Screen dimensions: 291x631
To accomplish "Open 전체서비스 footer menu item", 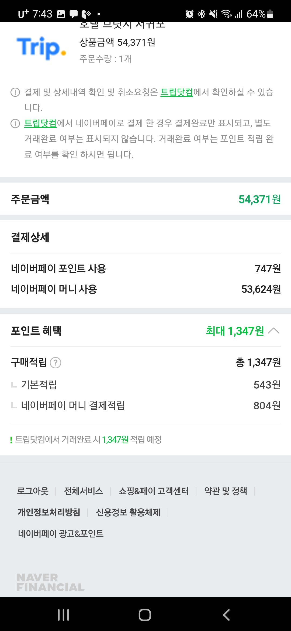I will coord(84,491).
